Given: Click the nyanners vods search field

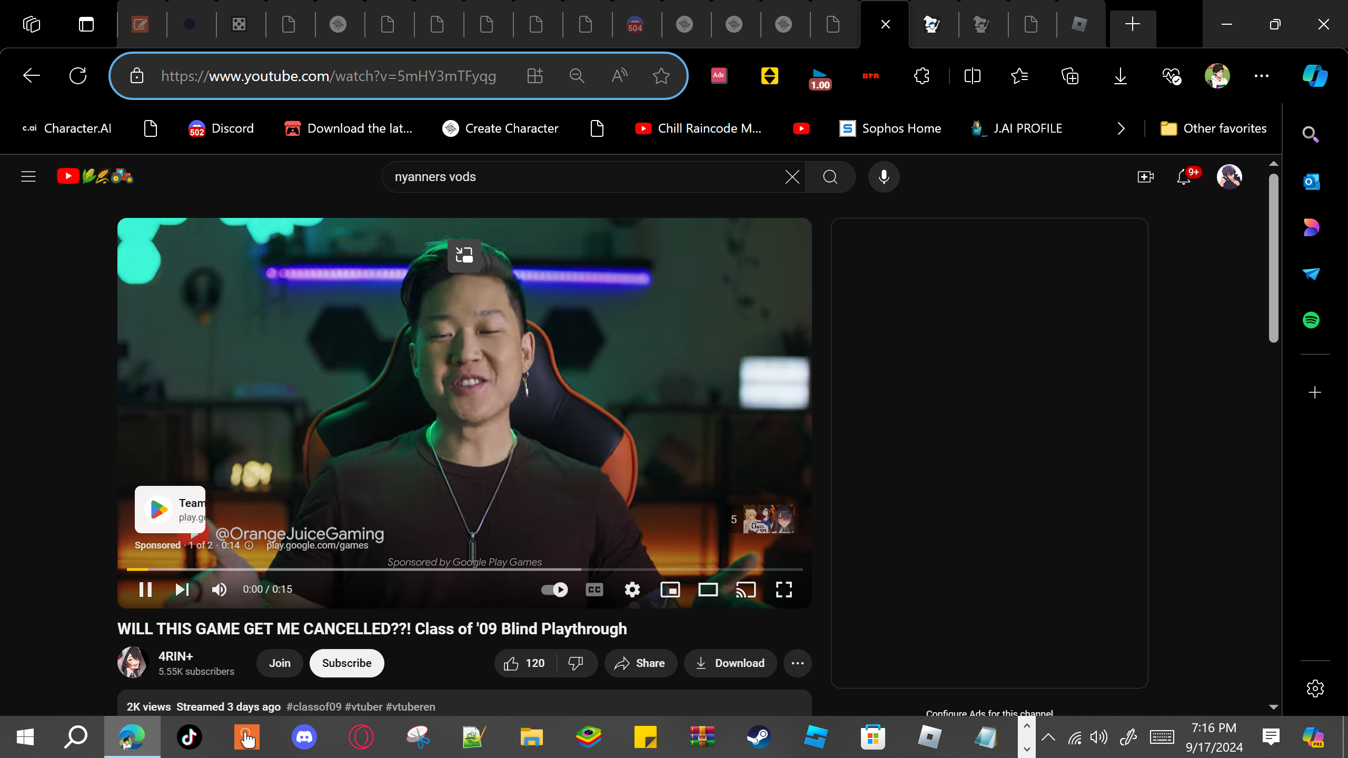Looking at the screenshot, I should click(579, 177).
